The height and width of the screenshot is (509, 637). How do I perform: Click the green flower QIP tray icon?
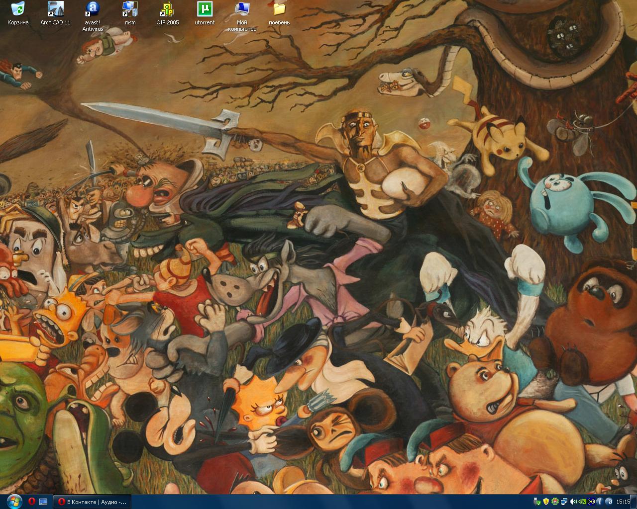pyautogui.click(x=555, y=502)
